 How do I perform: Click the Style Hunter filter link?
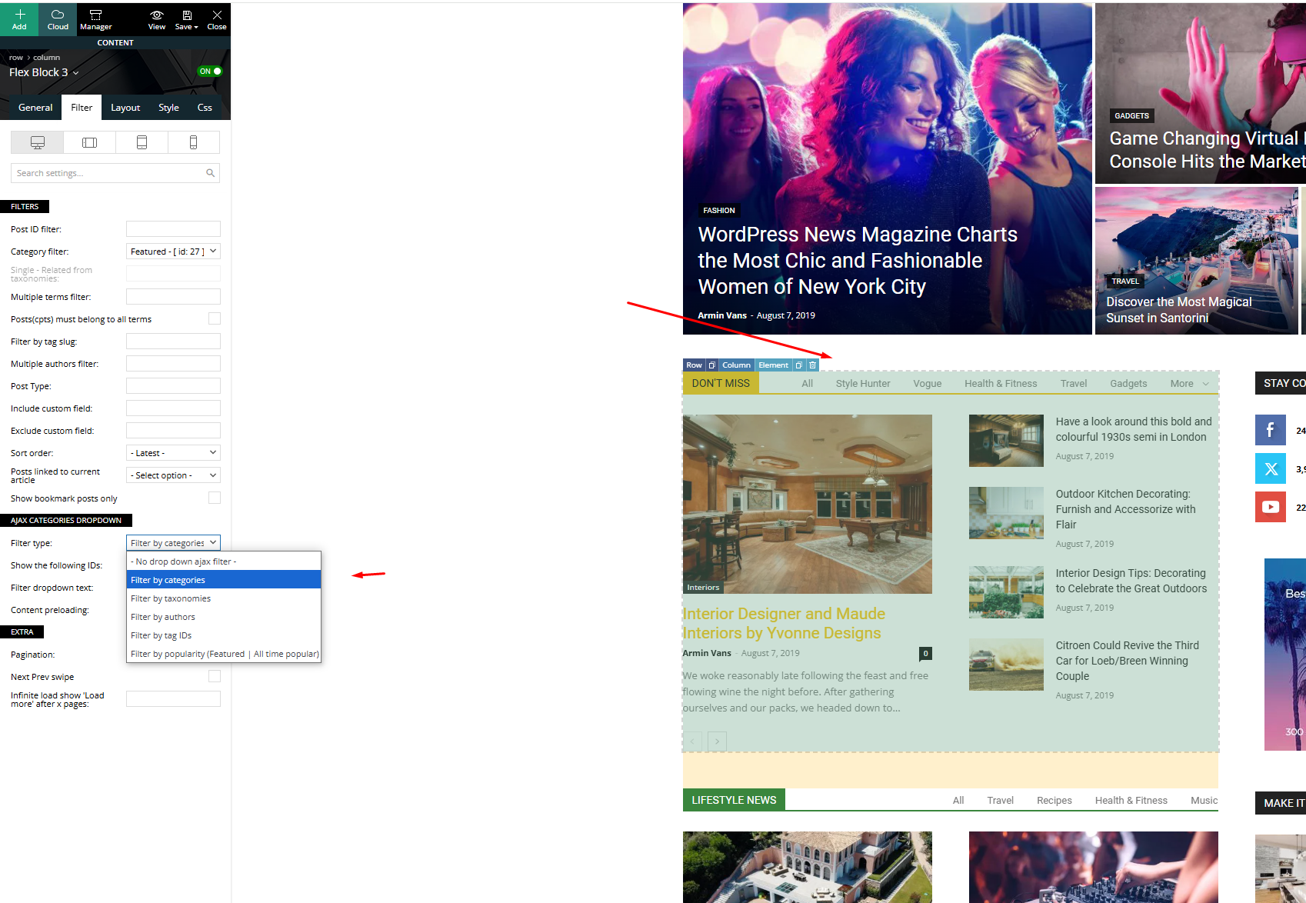click(x=863, y=384)
